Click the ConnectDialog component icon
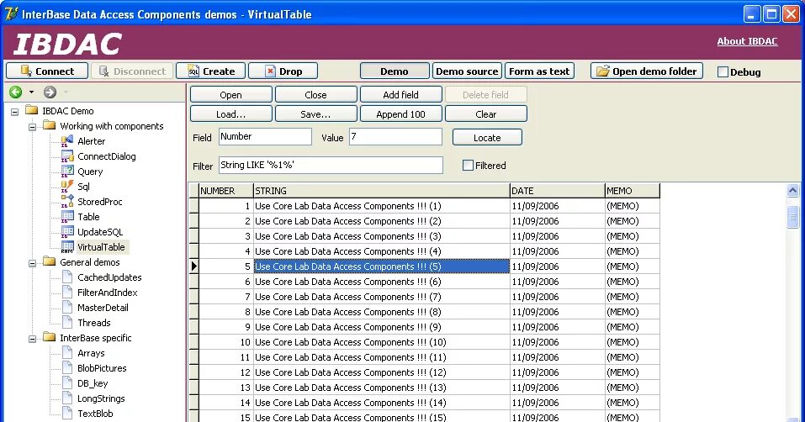The height and width of the screenshot is (422, 805). (x=67, y=156)
